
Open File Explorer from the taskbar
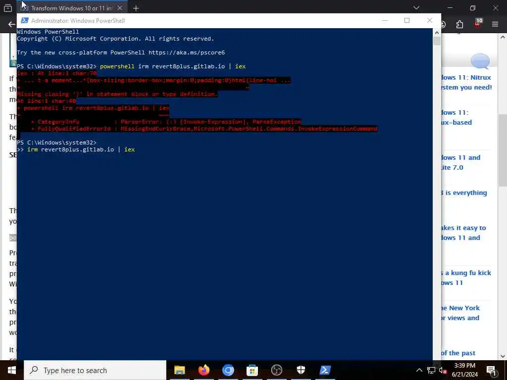click(179, 370)
